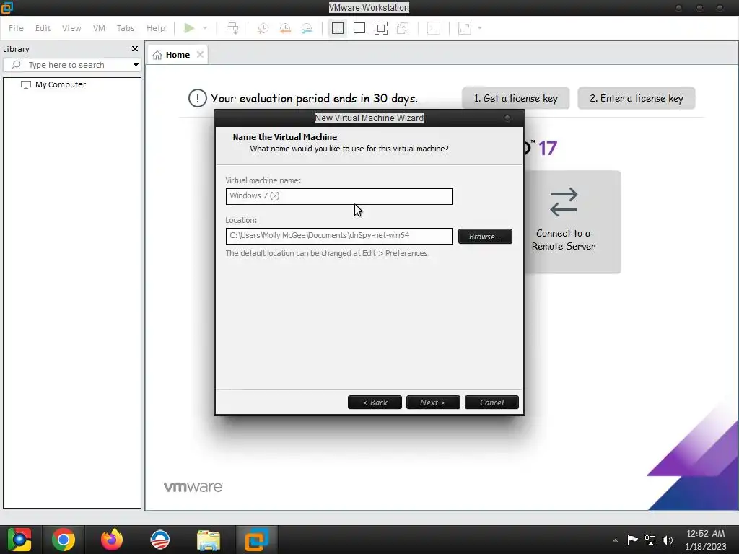Click the volume speaker tray icon
739x554 pixels.
(x=668, y=540)
